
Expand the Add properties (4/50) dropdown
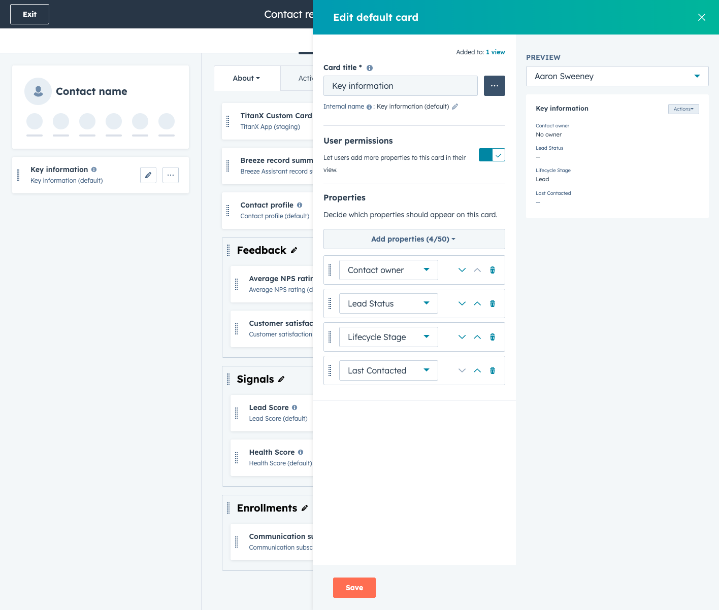[x=414, y=239]
